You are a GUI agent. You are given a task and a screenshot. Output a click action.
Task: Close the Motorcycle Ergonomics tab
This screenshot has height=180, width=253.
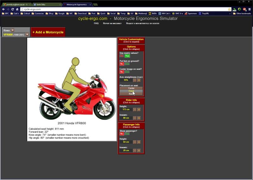(x=90, y=5)
